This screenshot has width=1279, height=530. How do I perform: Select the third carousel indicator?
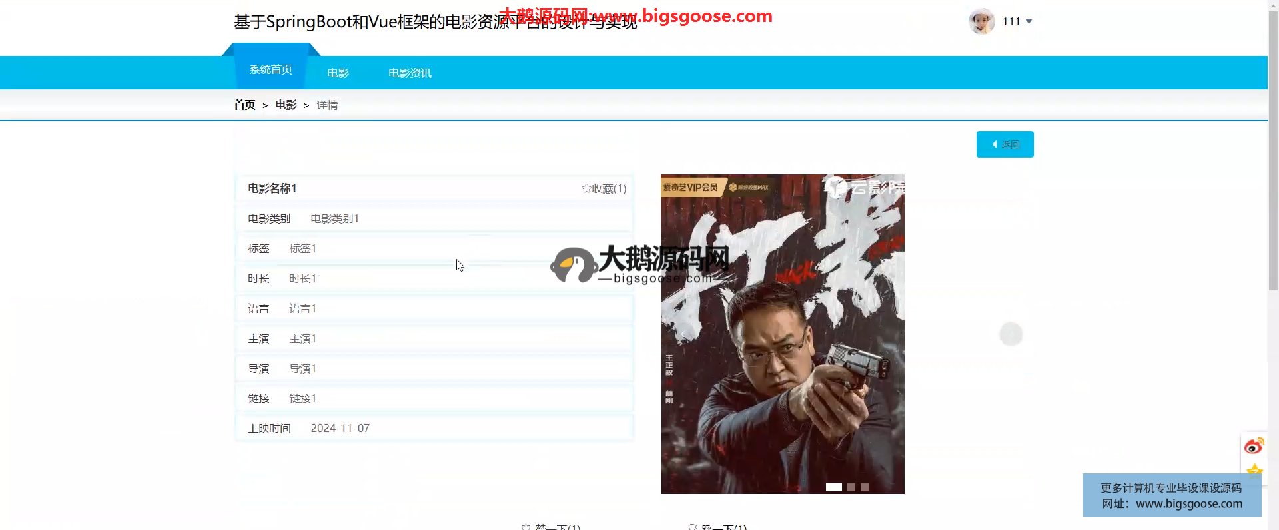[x=865, y=487]
